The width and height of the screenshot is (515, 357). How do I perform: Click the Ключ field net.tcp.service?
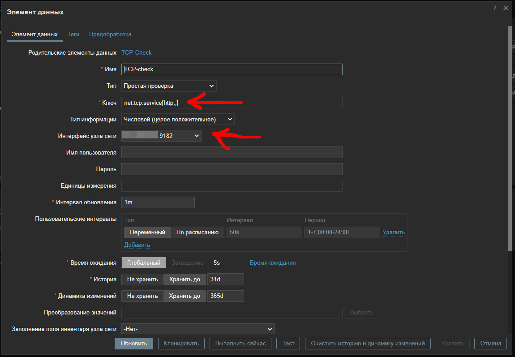pos(232,103)
